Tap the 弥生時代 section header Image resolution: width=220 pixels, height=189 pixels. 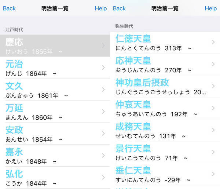pos(124,26)
